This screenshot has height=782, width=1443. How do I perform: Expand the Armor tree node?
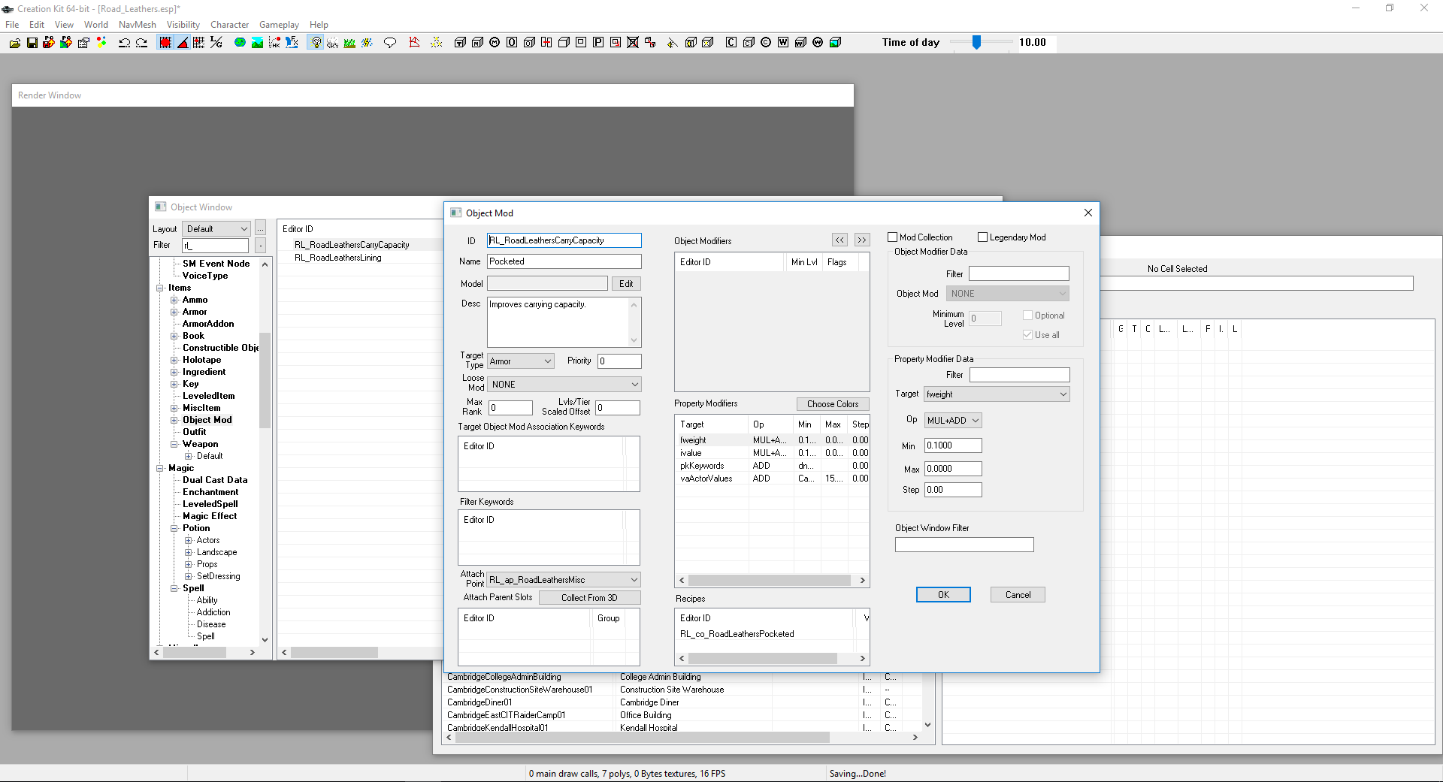(x=174, y=312)
